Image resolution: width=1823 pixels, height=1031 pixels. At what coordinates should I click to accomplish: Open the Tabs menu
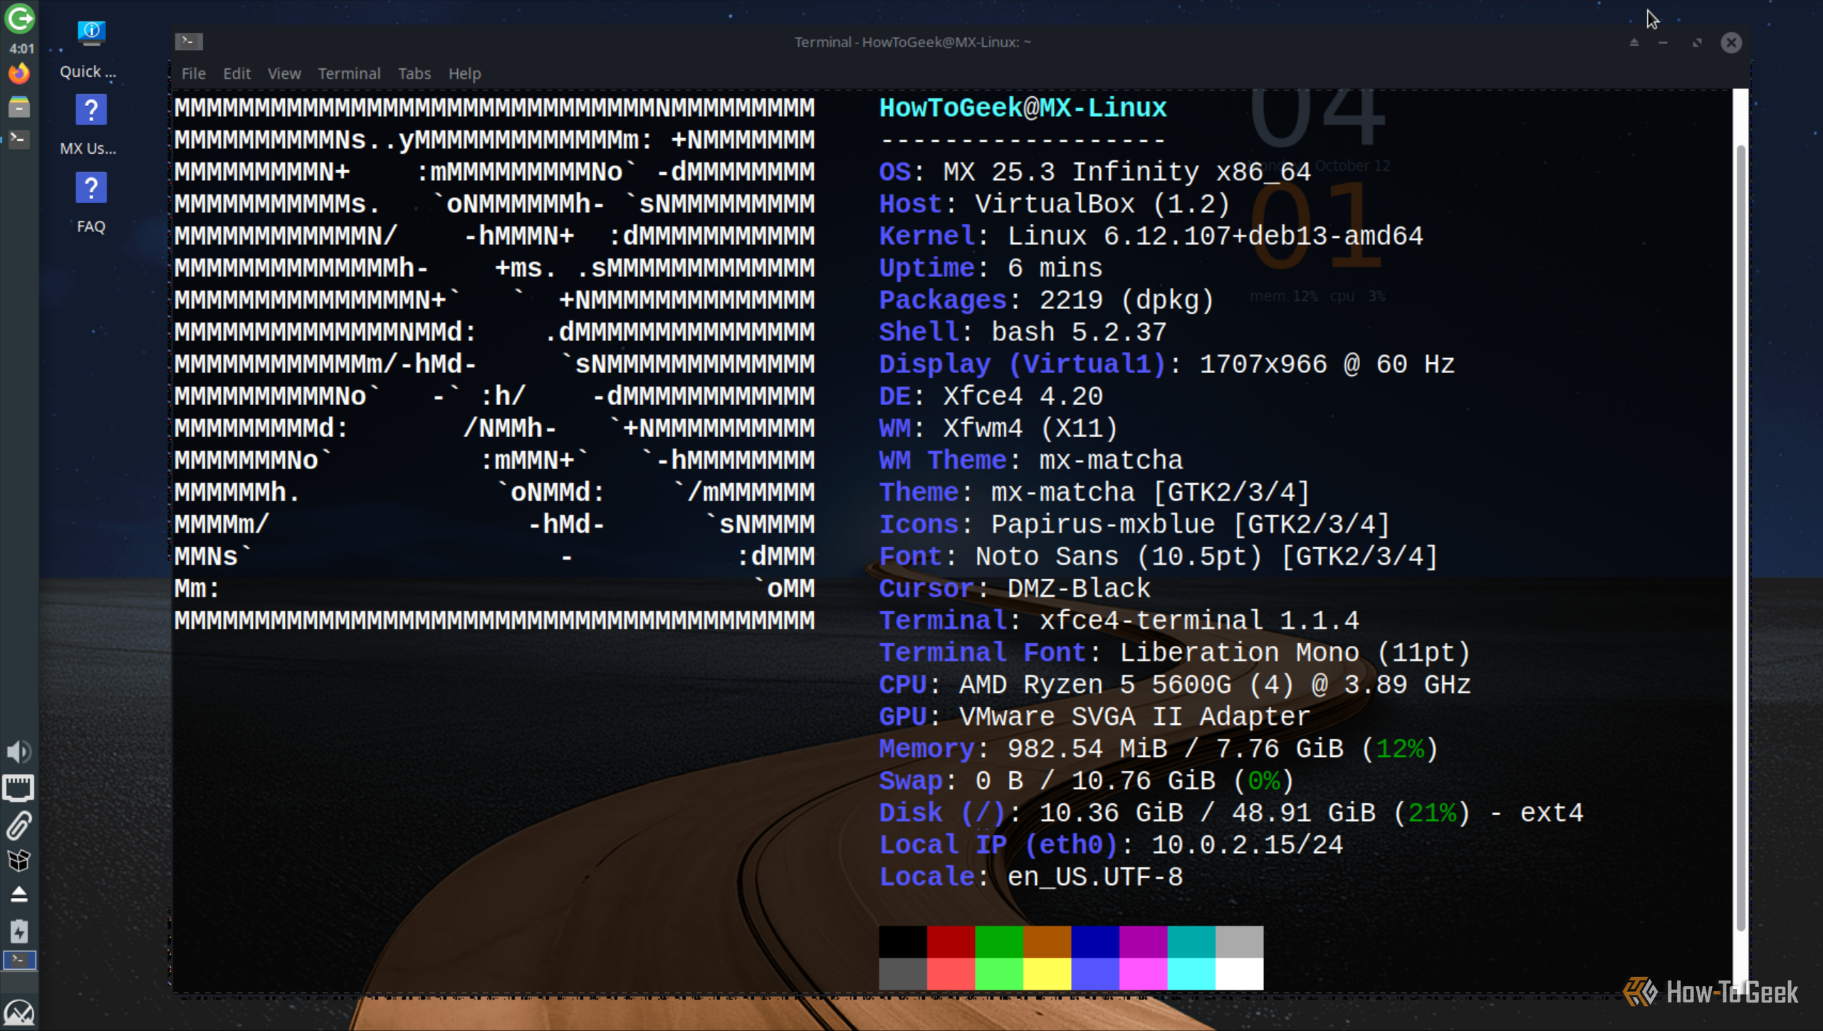[x=414, y=73]
